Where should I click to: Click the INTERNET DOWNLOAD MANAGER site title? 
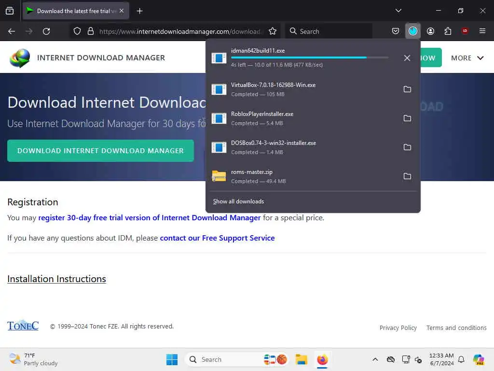click(101, 58)
